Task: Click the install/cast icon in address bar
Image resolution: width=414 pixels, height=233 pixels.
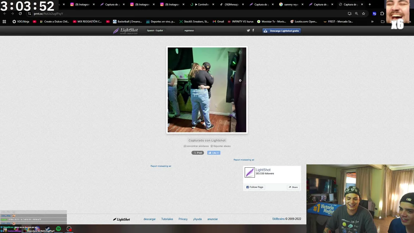Action: (350, 14)
